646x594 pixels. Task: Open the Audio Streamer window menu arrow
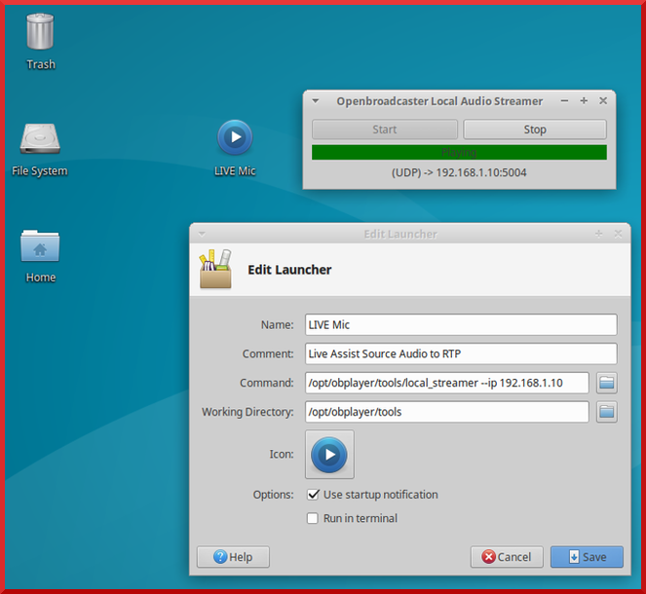316,101
